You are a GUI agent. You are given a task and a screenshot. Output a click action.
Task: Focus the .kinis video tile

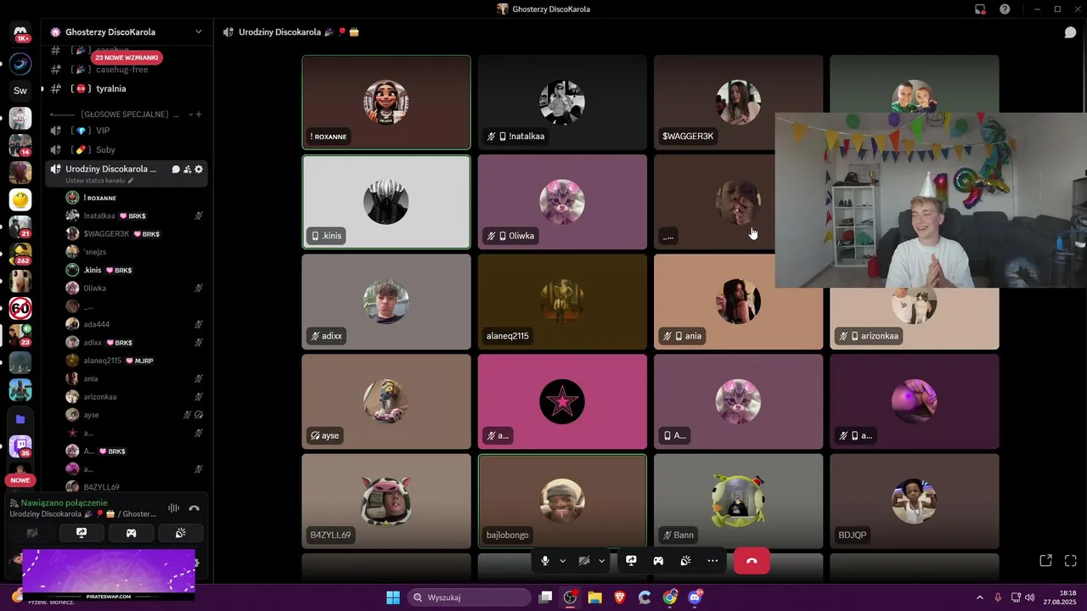pyautogui.click(x=386, y=202)
